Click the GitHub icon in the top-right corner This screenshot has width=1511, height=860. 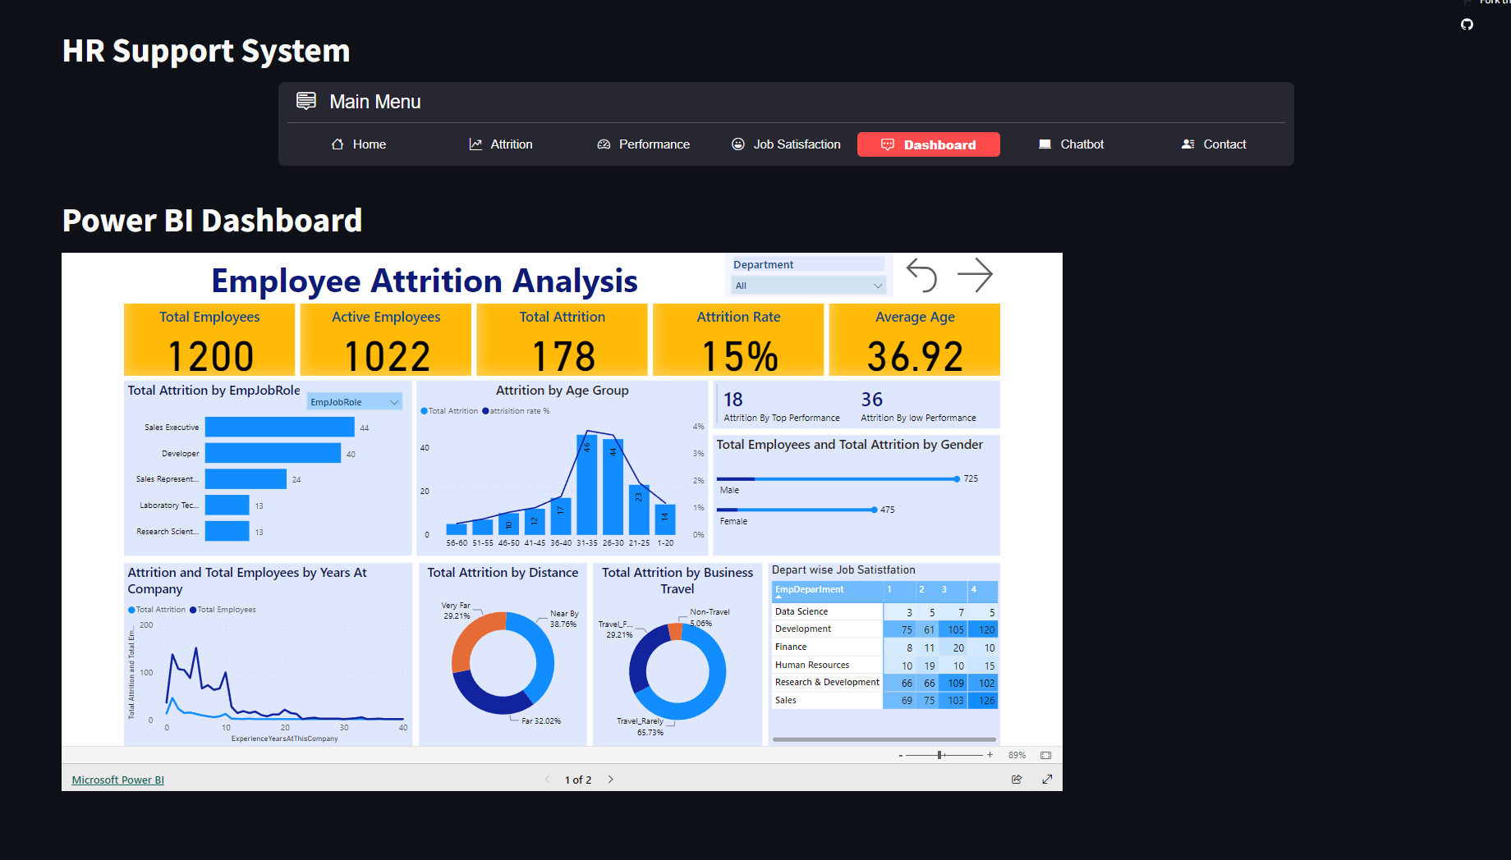click(x=1467, y=25)
